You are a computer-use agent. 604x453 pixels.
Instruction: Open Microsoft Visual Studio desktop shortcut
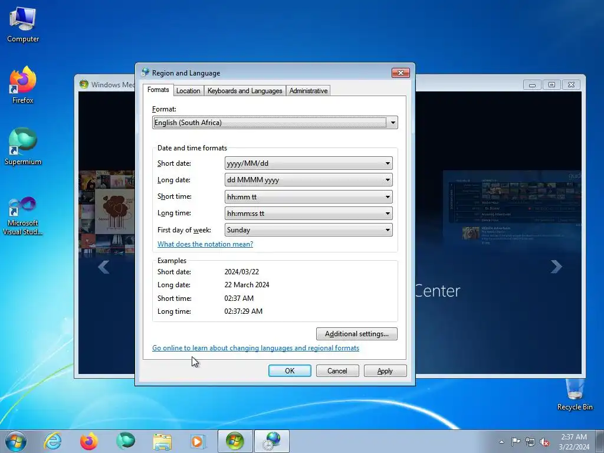tap(23, 216)
